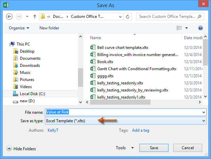
Task: Sort files by Name column header
Action: pyautogui.click(x=96, y=38)
